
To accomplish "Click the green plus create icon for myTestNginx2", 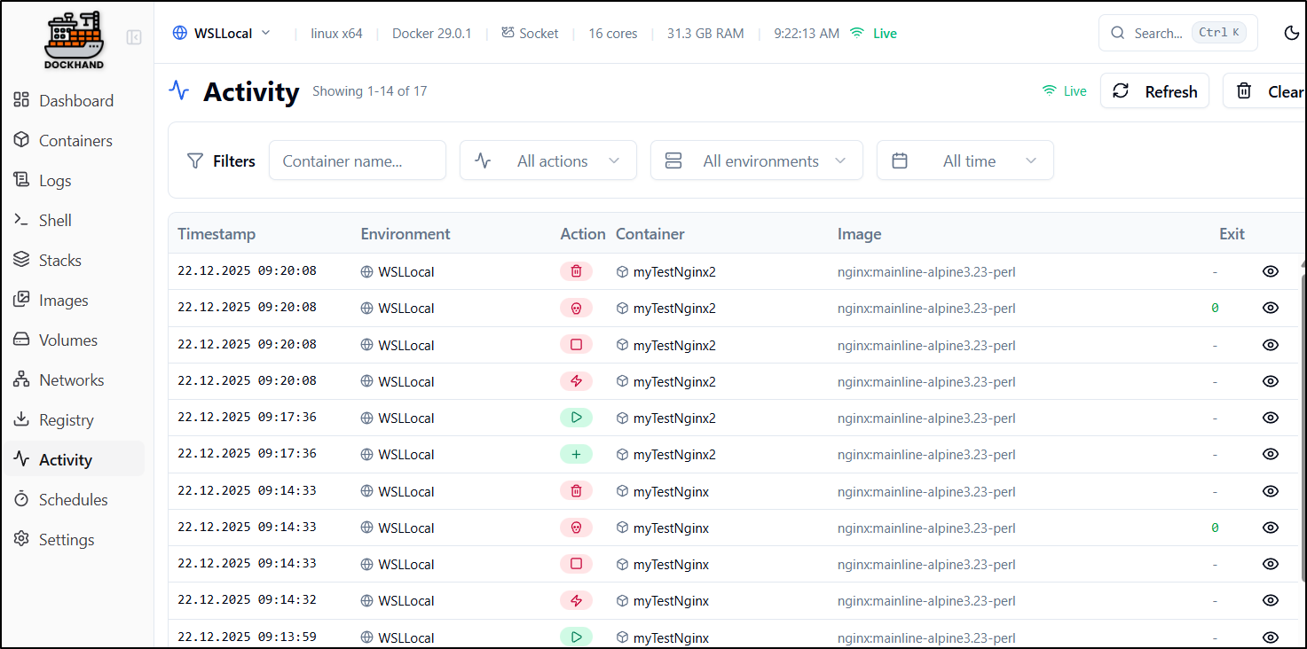I will 576,454.
